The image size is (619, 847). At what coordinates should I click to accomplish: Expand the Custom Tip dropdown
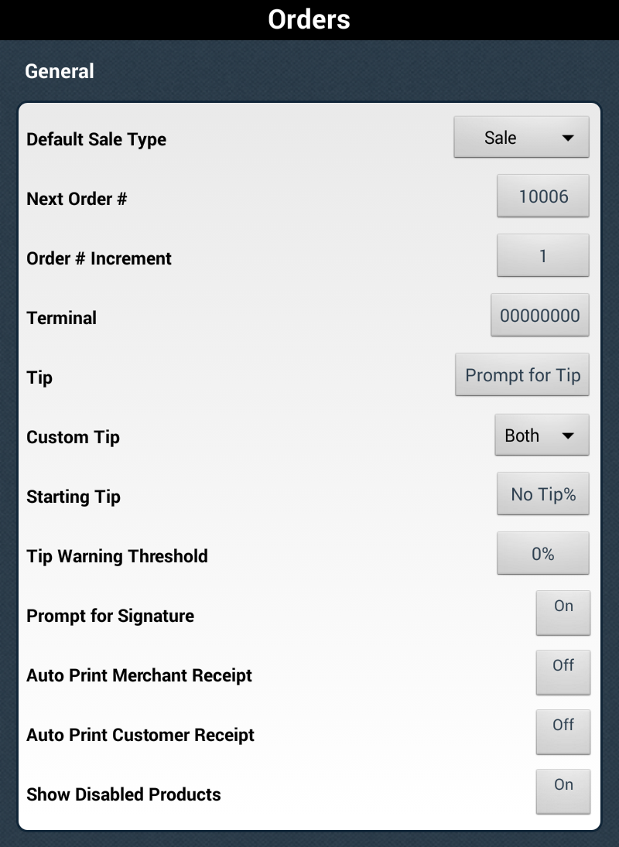click(542, 435)
